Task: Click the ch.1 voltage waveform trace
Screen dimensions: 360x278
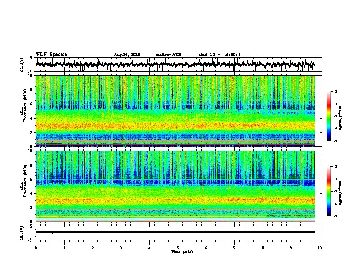Action: (x=175, y=65)
